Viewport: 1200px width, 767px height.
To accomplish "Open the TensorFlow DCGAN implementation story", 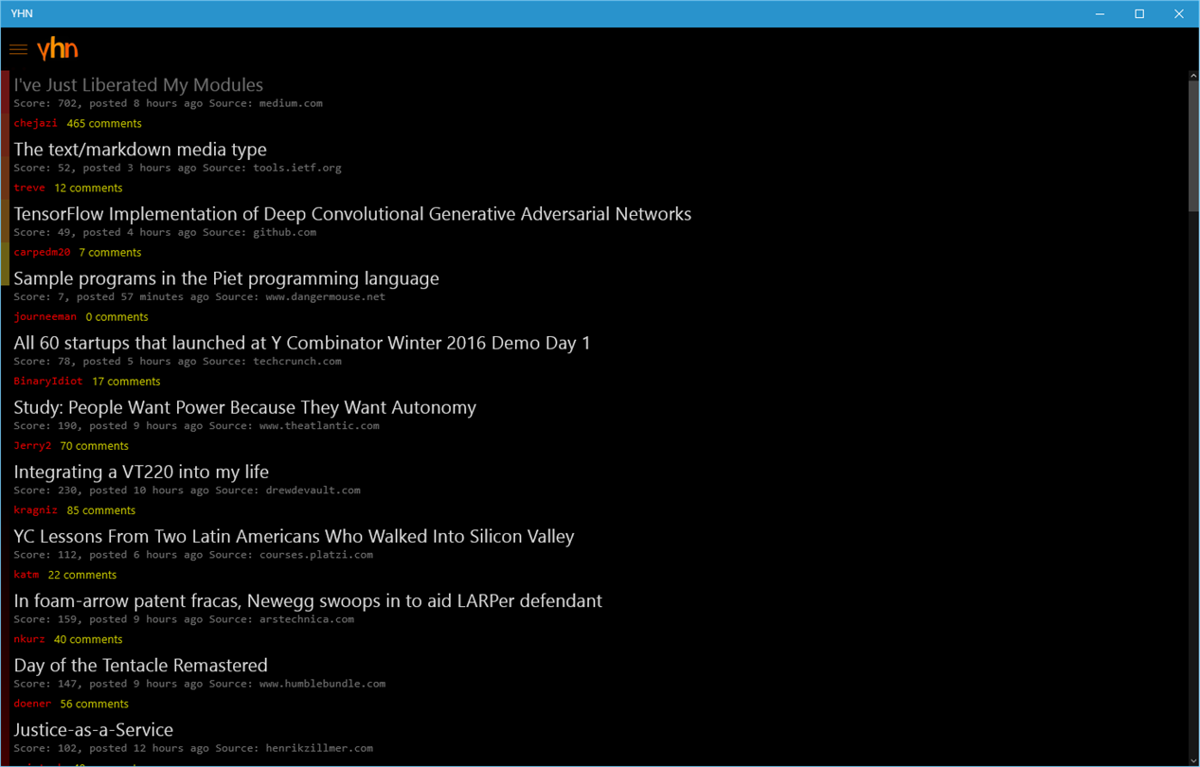I will [x=352, y=213].
